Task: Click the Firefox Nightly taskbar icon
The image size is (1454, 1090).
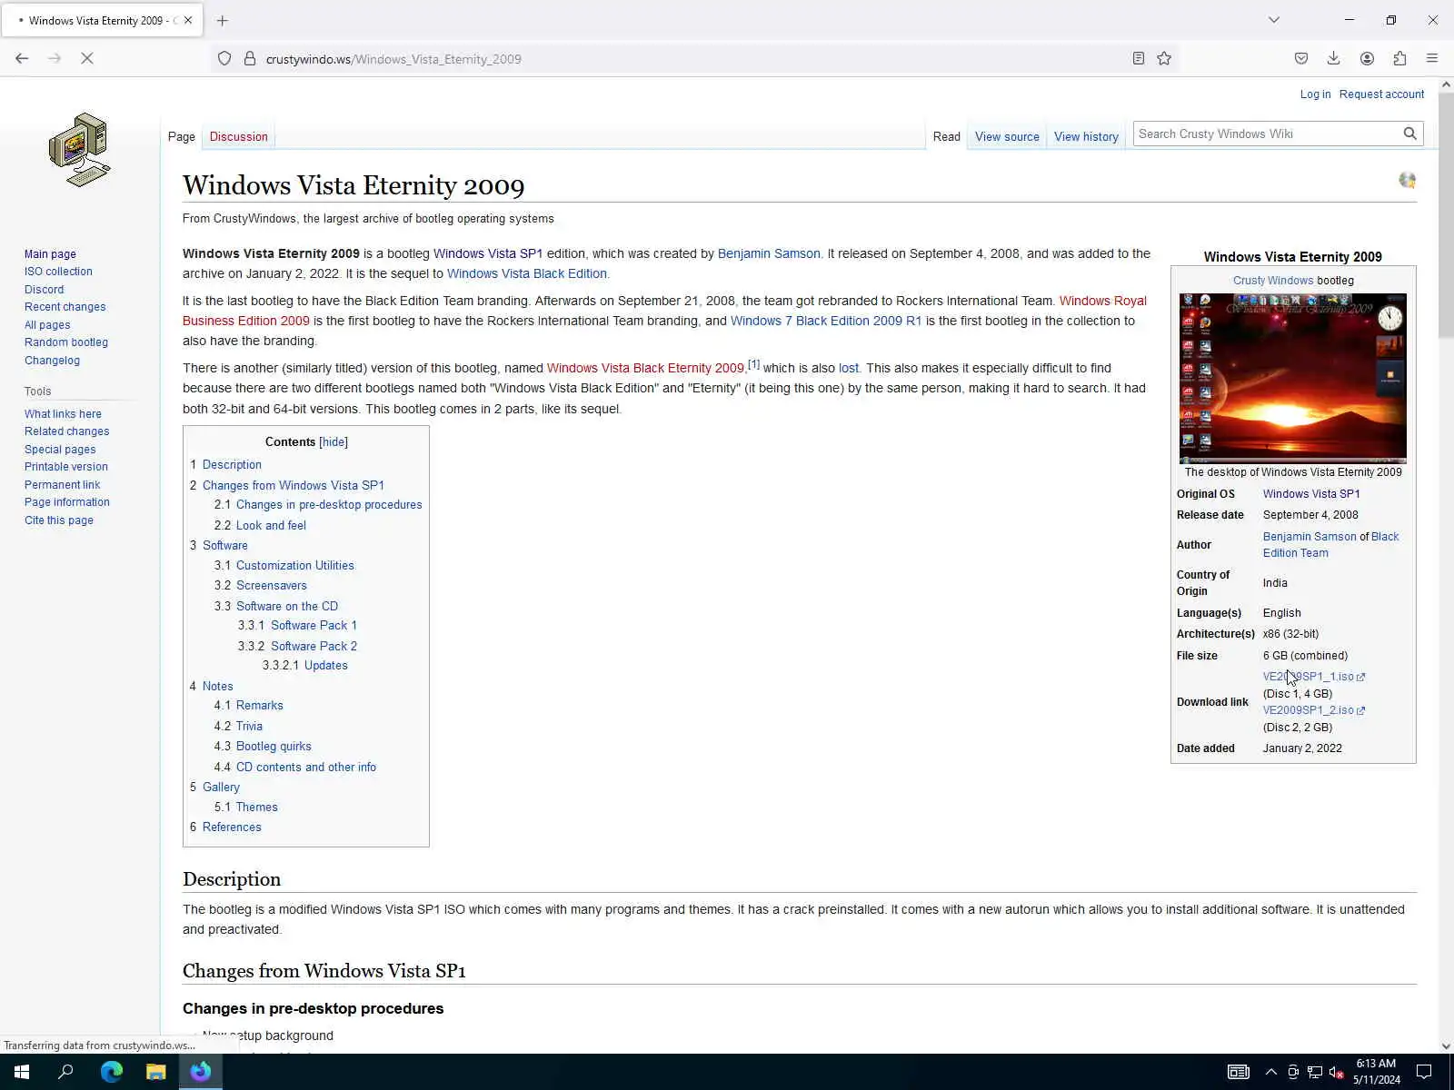Action: (201, 1072)
